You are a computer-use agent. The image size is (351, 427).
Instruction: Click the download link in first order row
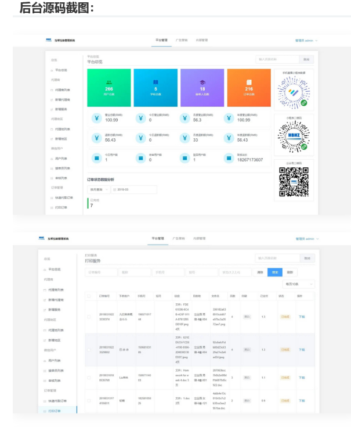(301, 317)
